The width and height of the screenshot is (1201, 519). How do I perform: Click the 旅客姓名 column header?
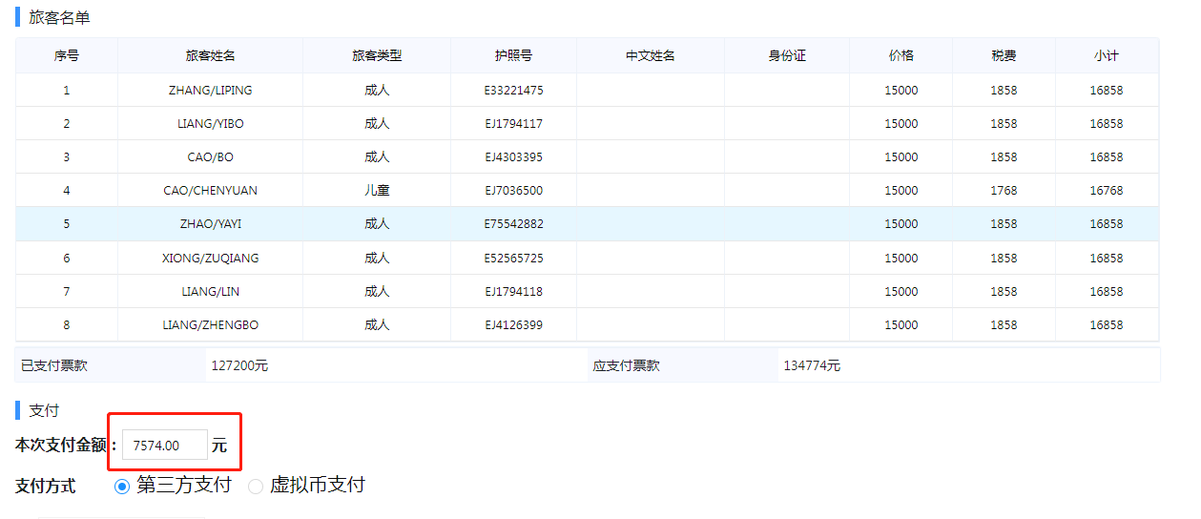click(210, 56)
